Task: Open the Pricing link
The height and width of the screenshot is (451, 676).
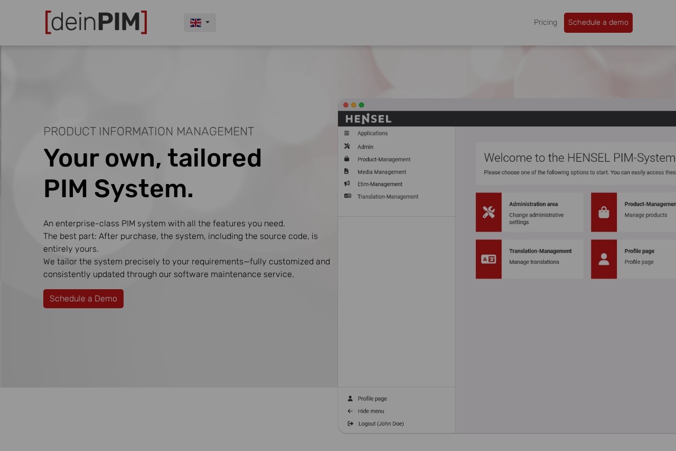Action: point(545,22)
